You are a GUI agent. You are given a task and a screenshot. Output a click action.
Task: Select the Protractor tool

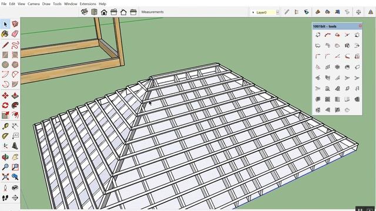pyautogui.click(x=5, y=136)
